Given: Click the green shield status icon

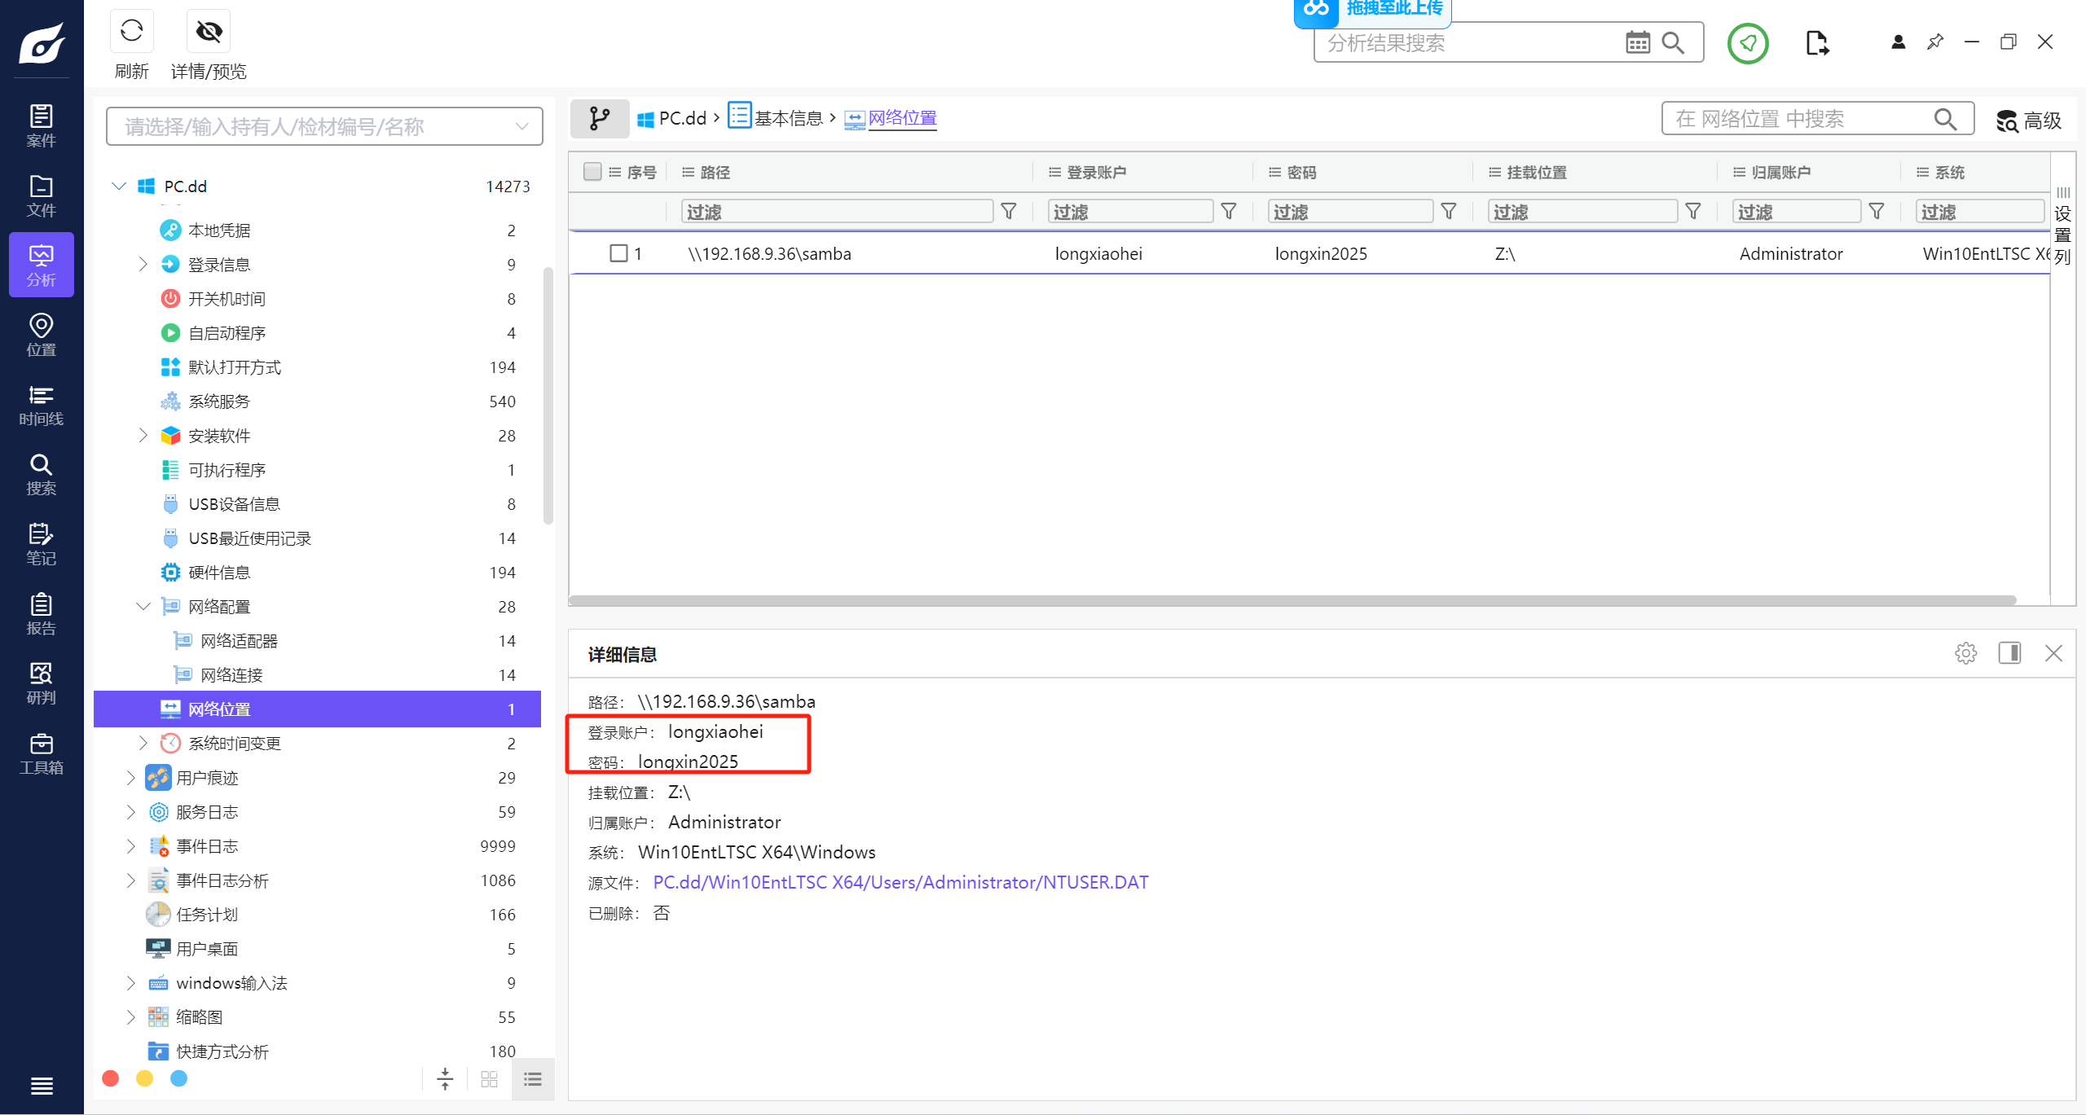Looking at the screenshot, I should point(1747,43).
